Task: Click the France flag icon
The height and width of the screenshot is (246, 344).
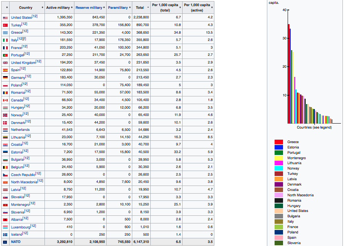Action: [5, 48]
